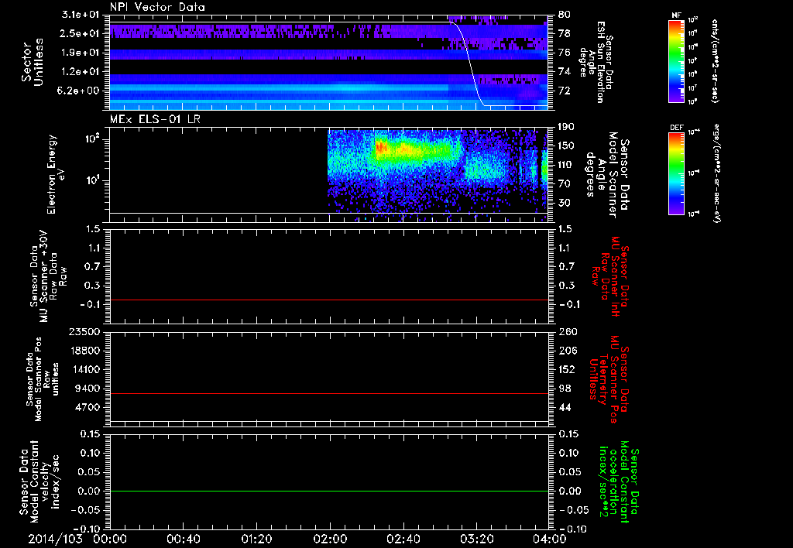Click the '206' telemetry tick label

(567, 351)
